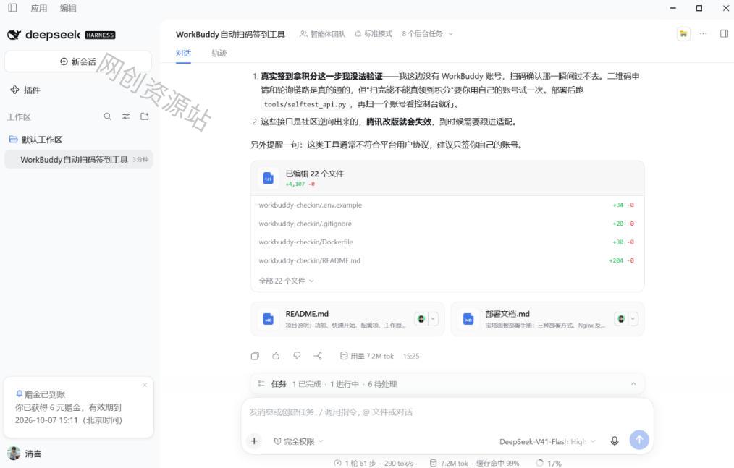Viewport: 734px width, 468px height.
Task: Click the 用量 7.2M tok usage indicator
Action: 367,356
